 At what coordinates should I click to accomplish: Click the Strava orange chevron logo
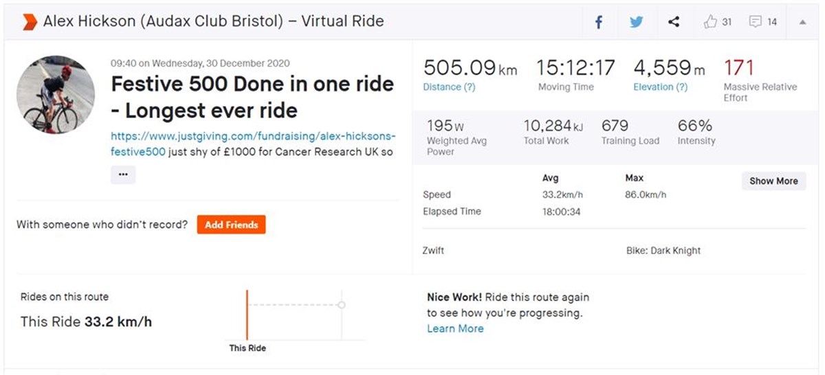click(x=30, y=21)
